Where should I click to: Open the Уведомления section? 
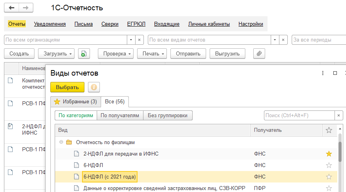50,24
